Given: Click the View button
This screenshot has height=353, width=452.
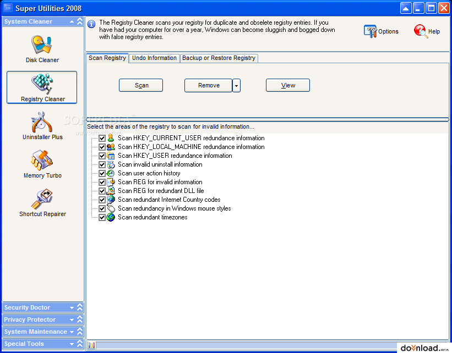Looking at the screenshot, I should tap(288, 85).
